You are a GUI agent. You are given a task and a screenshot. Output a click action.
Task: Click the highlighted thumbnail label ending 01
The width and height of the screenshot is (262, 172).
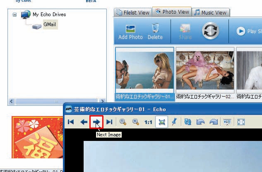pyautogui.click(x=145, y=97)
